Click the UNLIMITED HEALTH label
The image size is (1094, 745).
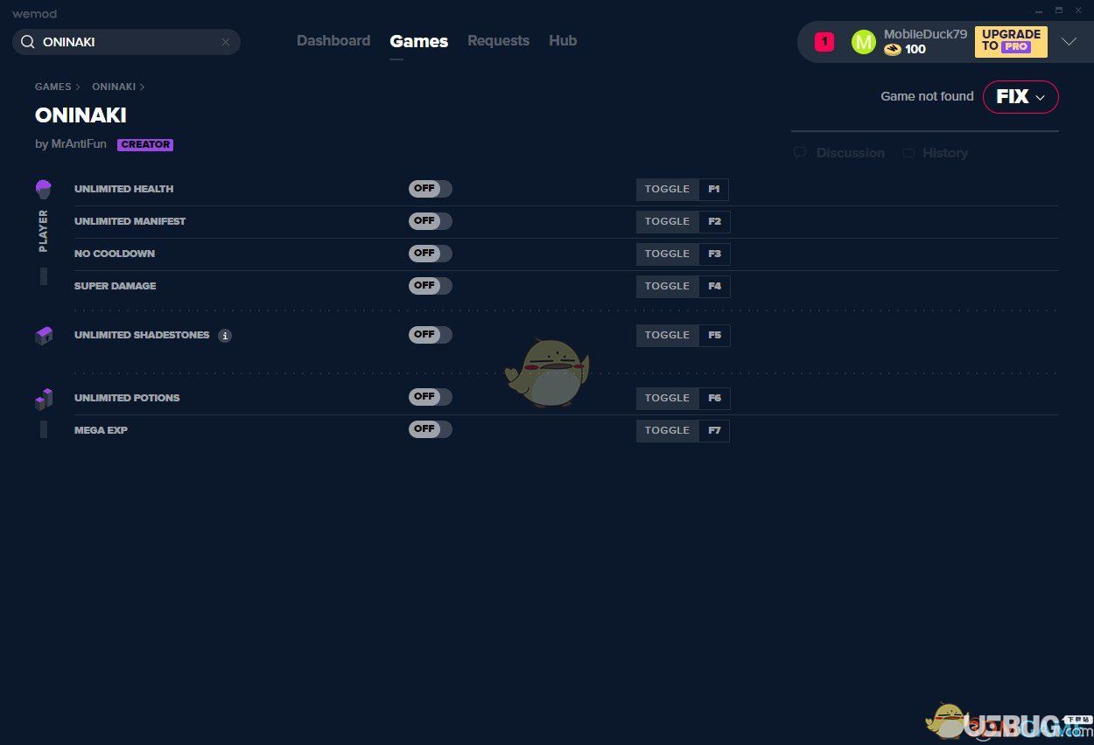point(123,189)
